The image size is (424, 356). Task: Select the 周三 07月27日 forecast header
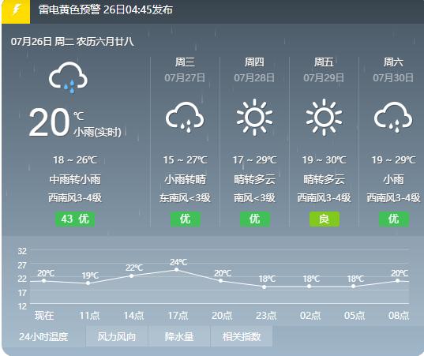tap(185, 69)
